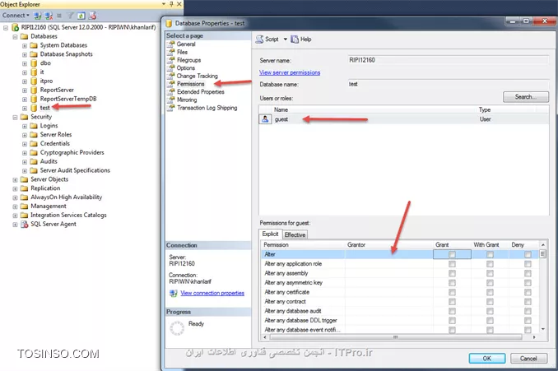
Task: Click the Databases folder icon
Action: 24,36
